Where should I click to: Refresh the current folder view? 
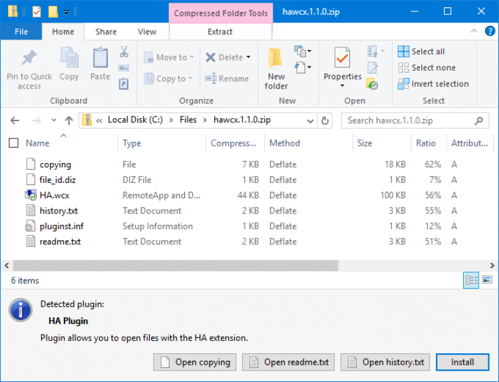click(325, 120)
